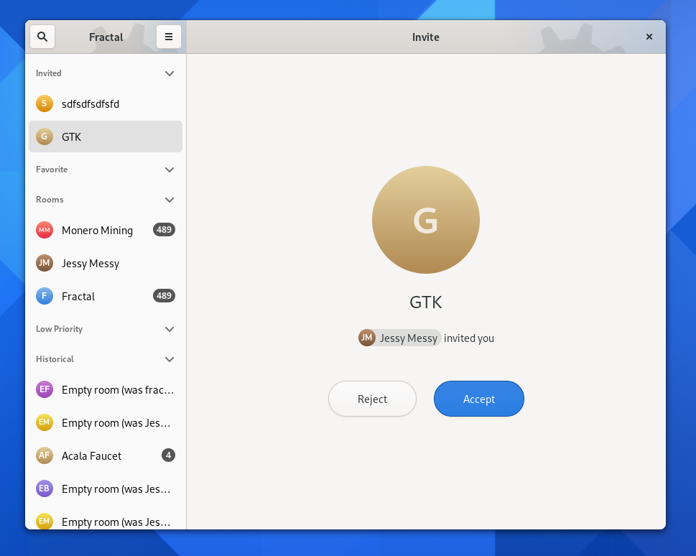
Task: Click the large GTK avatar in invite panel
Action: pyautogui.click(x=425, y=220)
